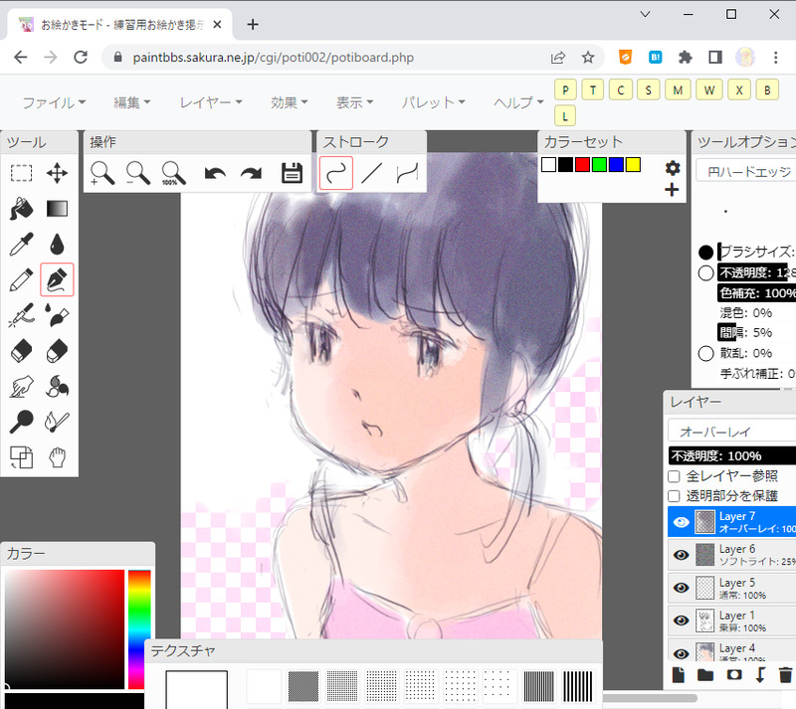This screenshot has height=709, width=796.
Task: Pick the eyedropper color picker tool
Action: pyautogui.click(x=21, y=244)
